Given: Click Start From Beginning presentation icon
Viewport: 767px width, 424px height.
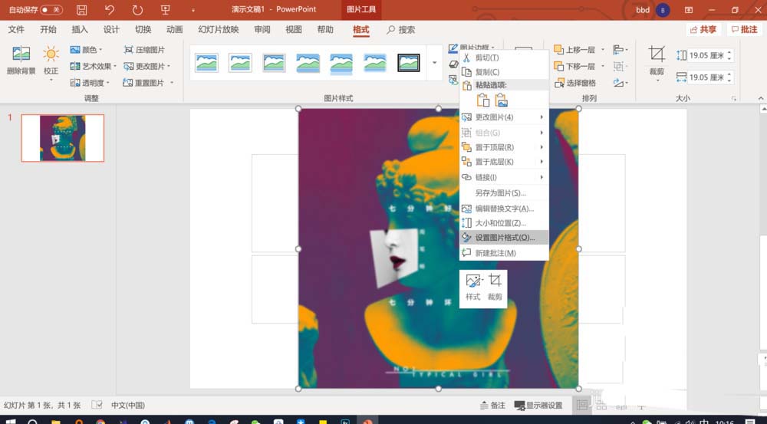Looking at the screenshot, I should pyautogui.click(x=166, y=10).
